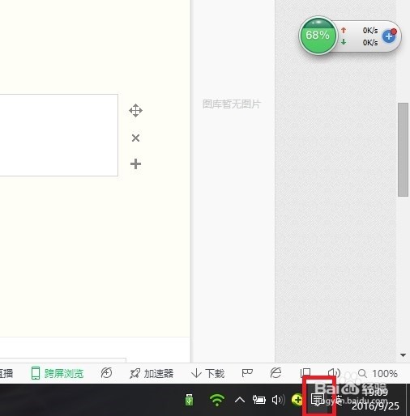Click the move crosshair icon beside the box
The height and width of the screenshot is (416, 410).
point(135,110)
